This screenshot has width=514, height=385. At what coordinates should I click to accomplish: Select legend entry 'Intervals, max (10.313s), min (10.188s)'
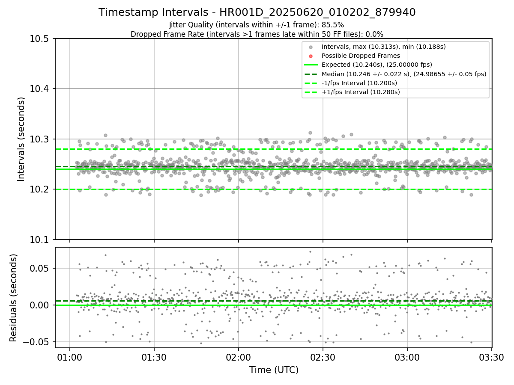[384, 47]
